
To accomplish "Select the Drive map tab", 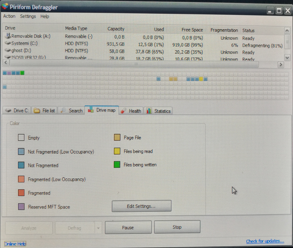I will 102,110.
